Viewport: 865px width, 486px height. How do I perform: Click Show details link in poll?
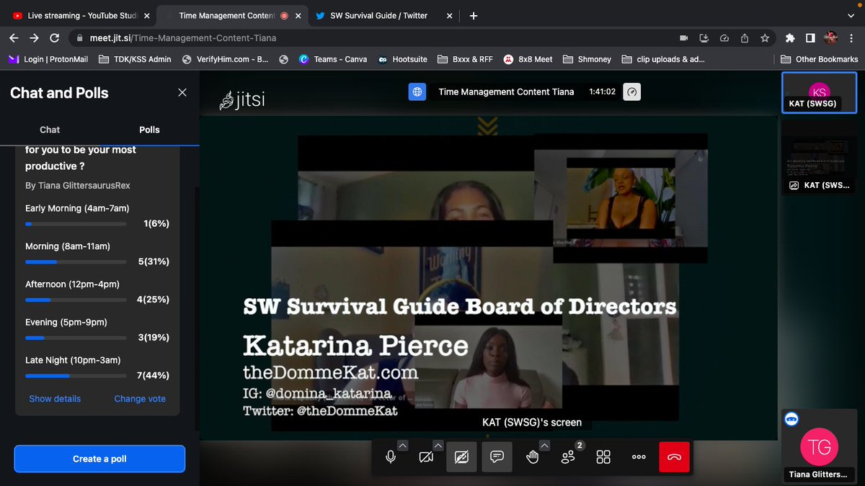(55, 399)
